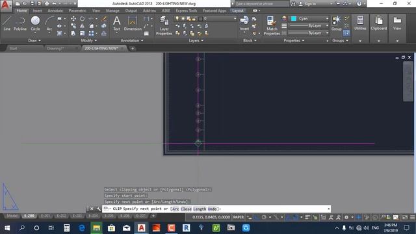Switch to the Start file tab

[x=13, y=48]
